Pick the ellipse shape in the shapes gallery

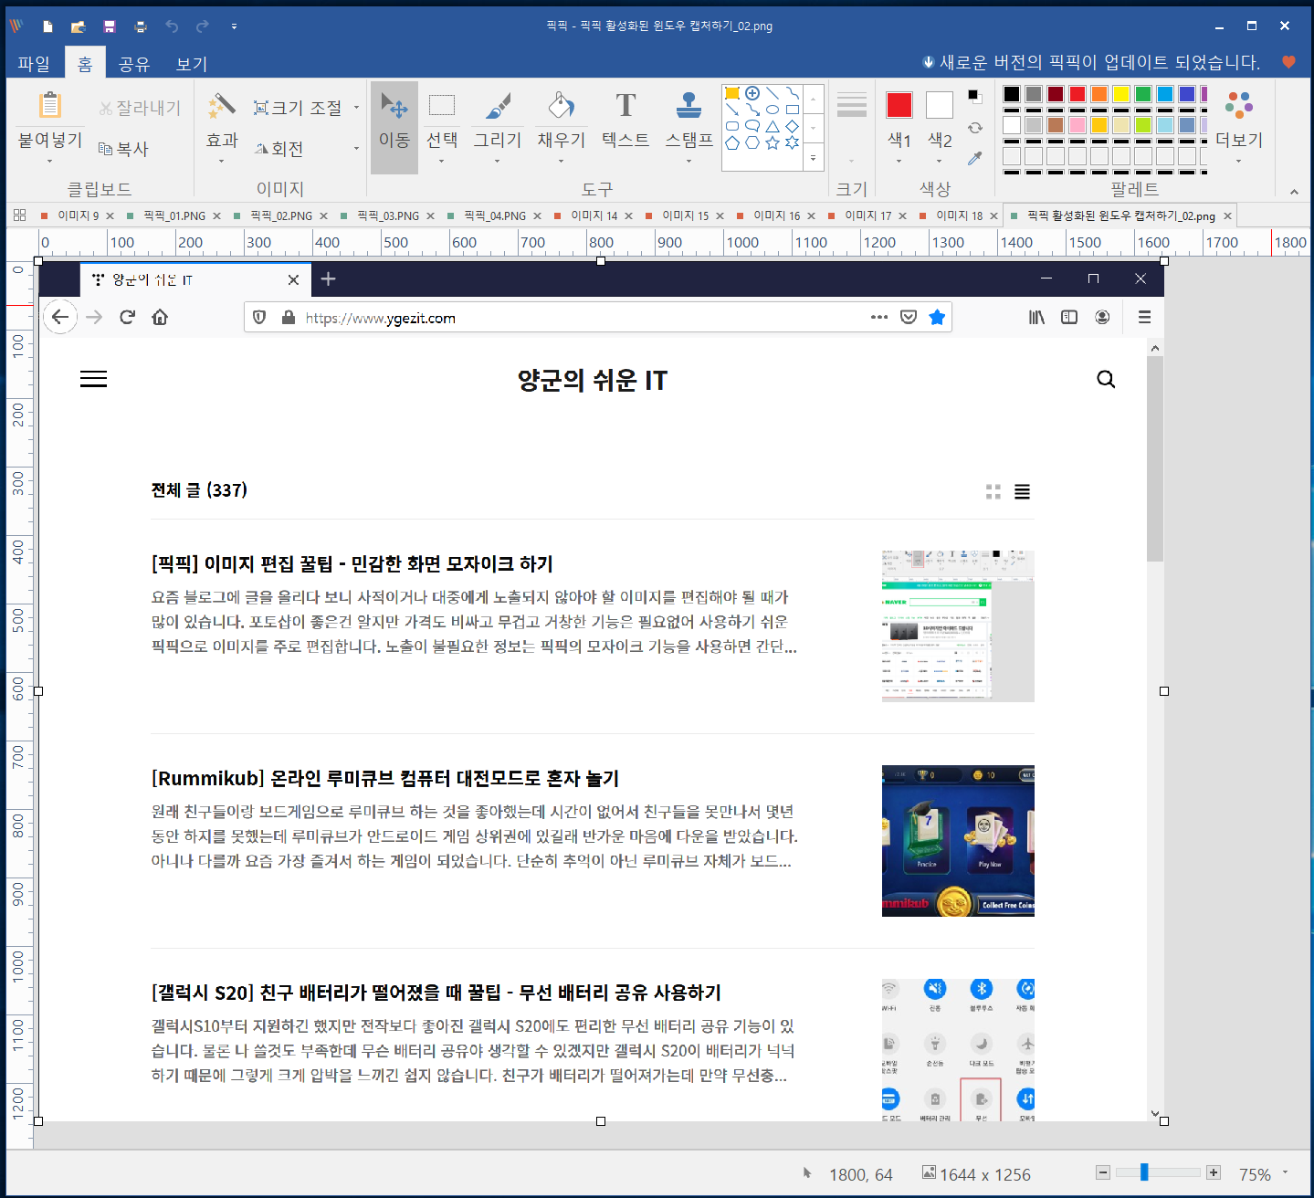pos(773,110)
